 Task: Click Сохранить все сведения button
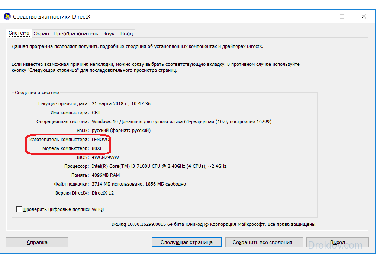[264, 242]
